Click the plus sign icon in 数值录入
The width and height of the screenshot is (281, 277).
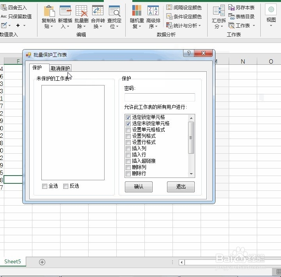[x=18, y=25]
